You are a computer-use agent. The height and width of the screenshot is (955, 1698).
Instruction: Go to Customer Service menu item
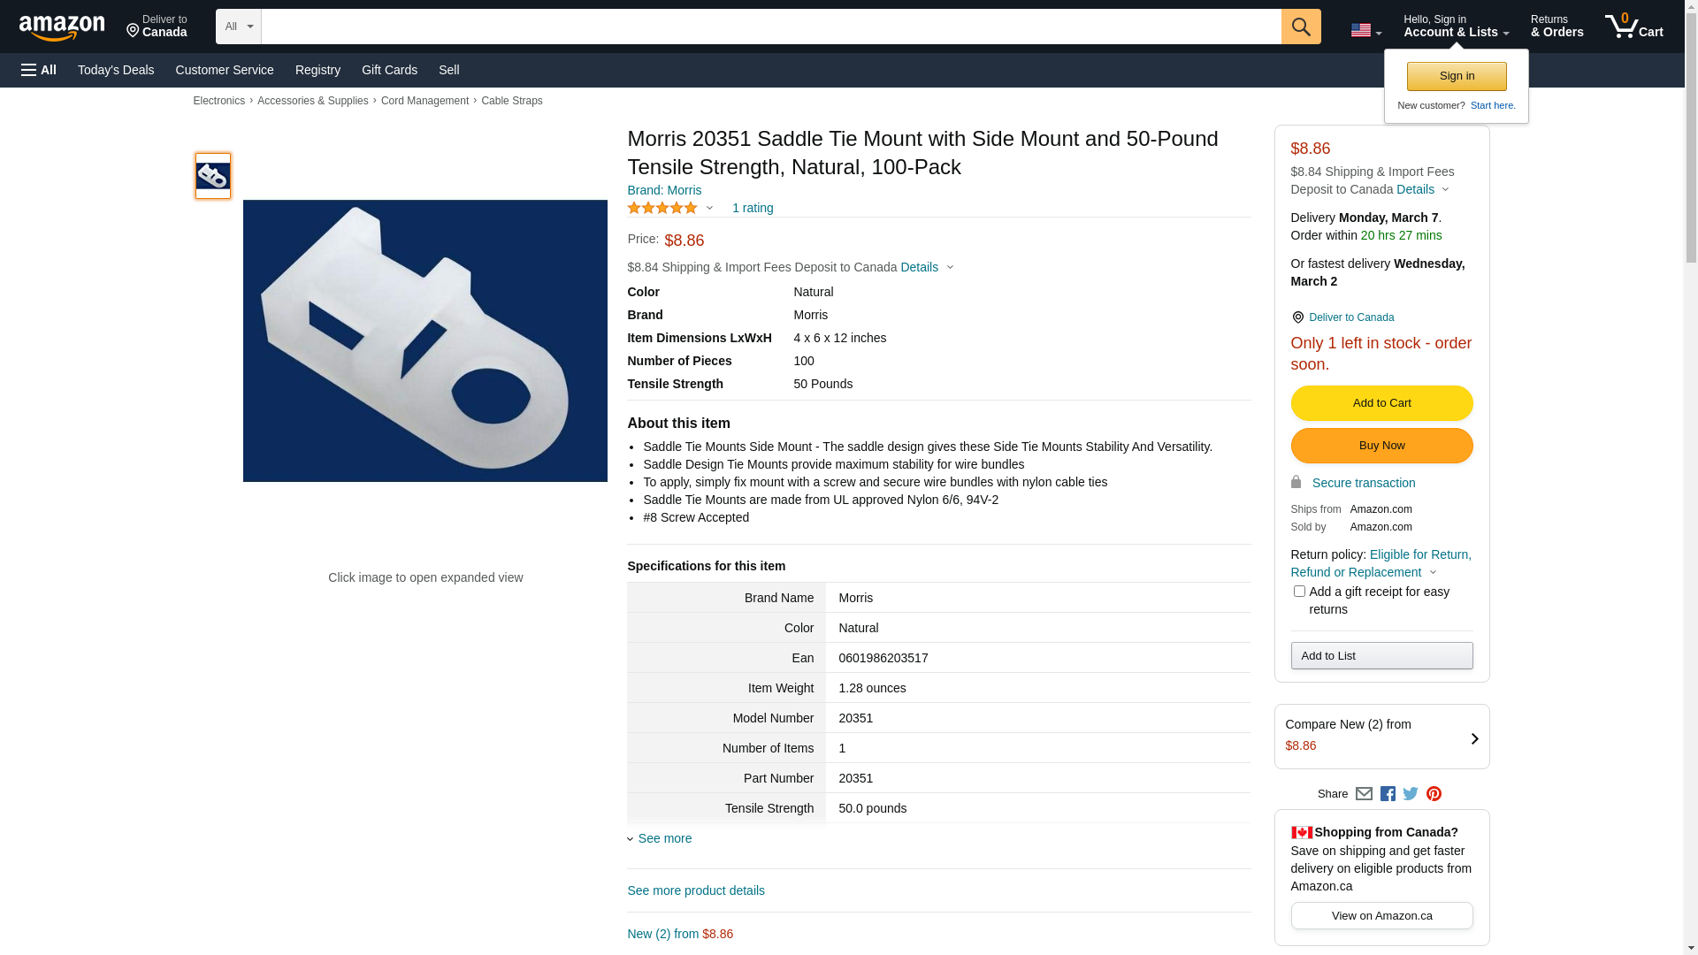225,70
